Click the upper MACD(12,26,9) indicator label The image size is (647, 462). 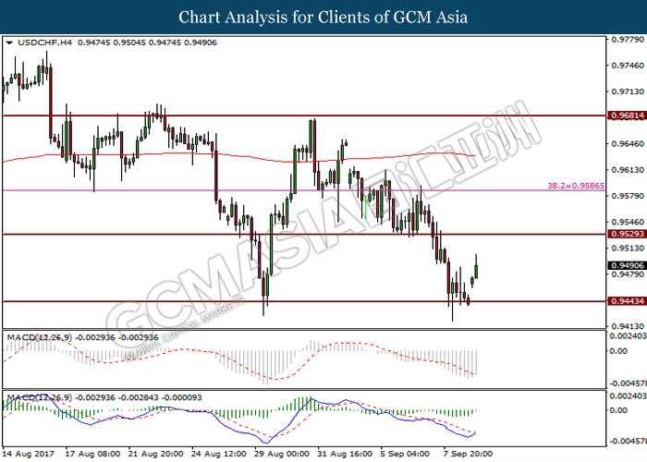click(x=82, y=337)
